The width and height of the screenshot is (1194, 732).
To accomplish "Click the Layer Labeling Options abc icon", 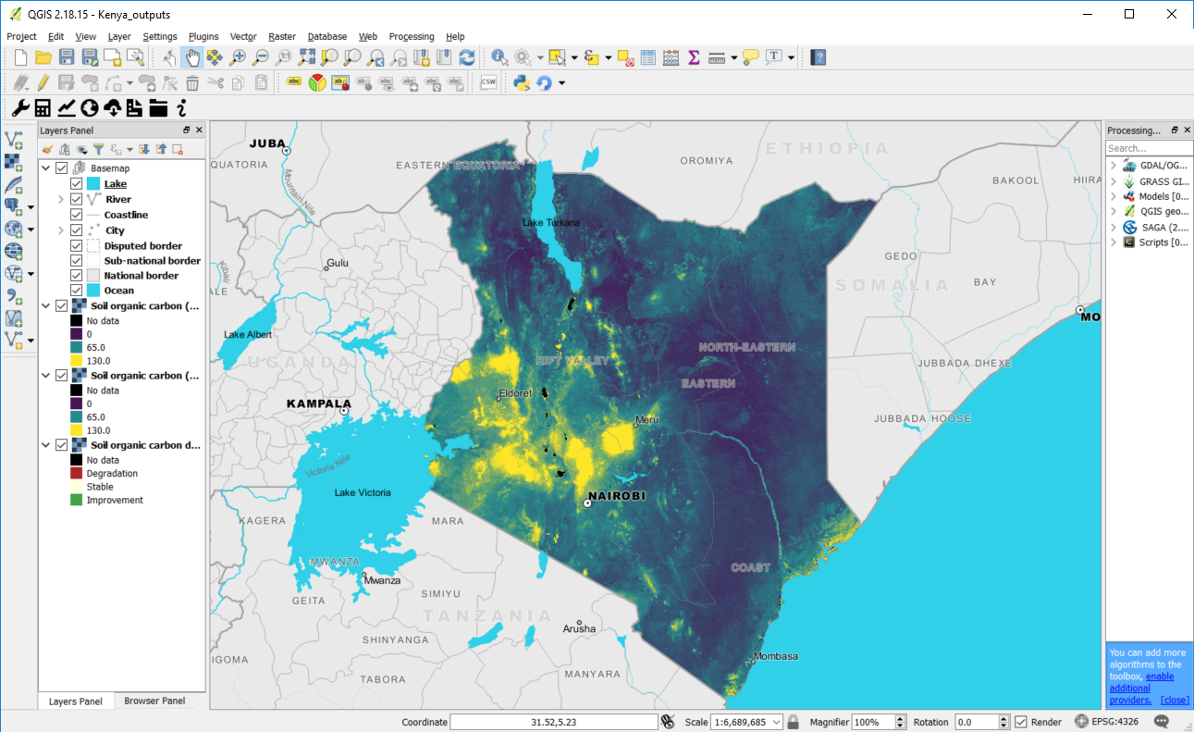I will pyautogui.click(x=295, y=82).
